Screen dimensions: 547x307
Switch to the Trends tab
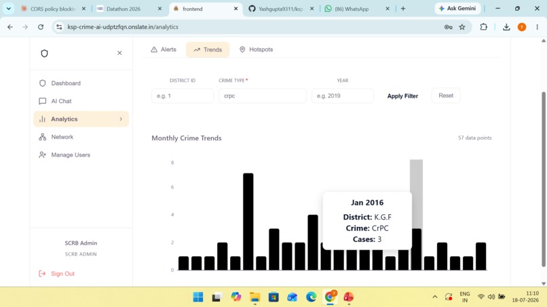[208, 49]
